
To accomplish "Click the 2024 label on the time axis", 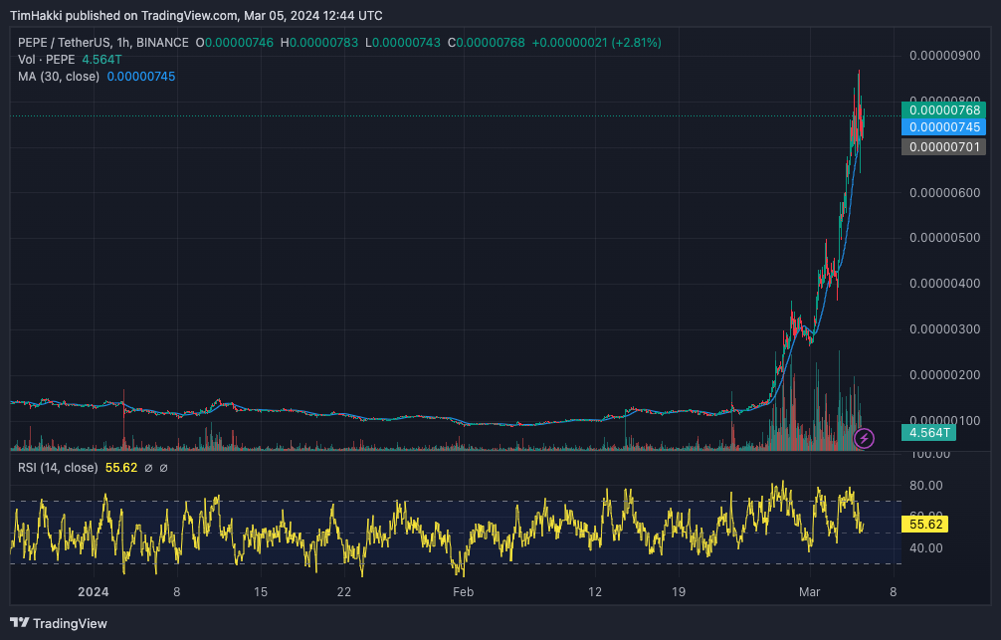I will (x=94, y=591).
